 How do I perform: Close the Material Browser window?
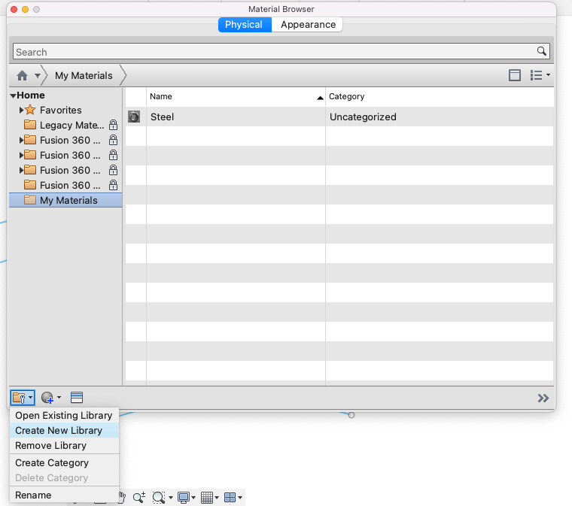14,9
